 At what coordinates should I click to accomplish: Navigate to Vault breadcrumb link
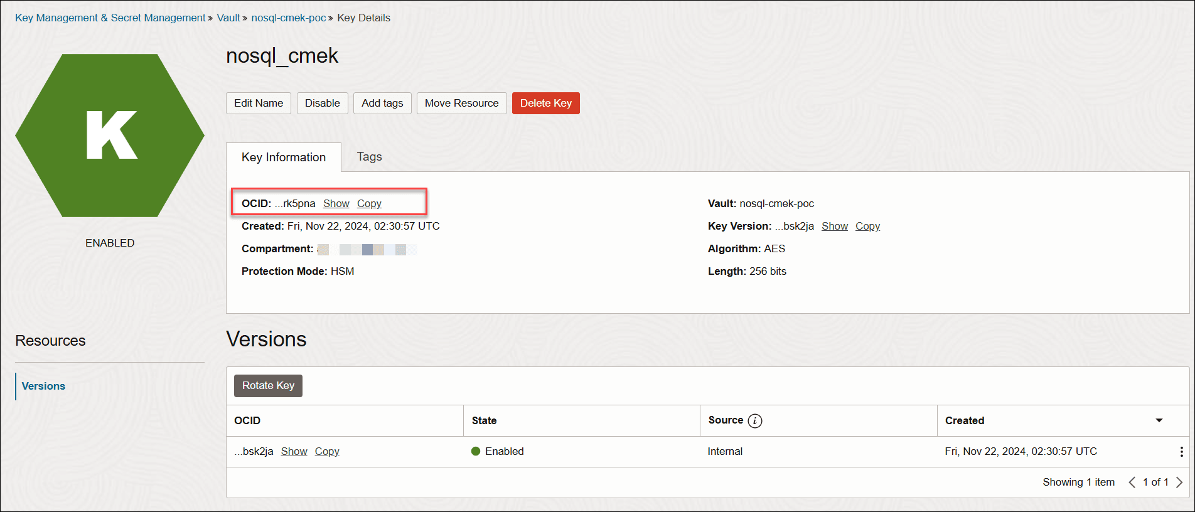coord(228,18)
